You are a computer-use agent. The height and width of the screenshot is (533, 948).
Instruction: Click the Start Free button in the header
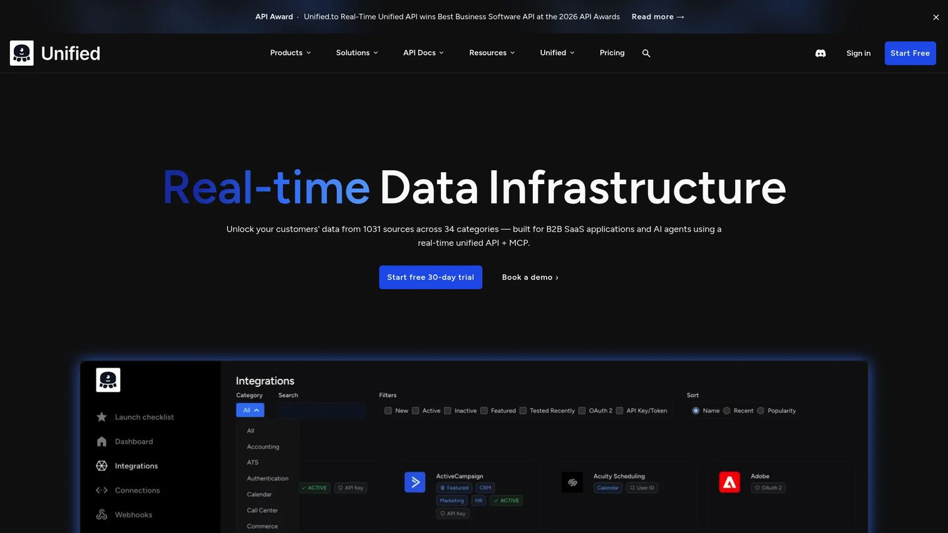pyautogui.click(x=910, y=53)
